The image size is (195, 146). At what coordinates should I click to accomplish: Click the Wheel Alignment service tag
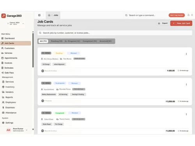(59, 64)
